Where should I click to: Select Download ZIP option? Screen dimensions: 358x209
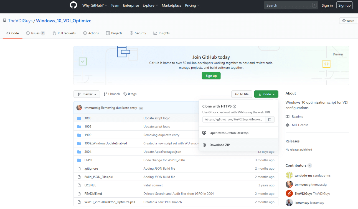point(238,145)
